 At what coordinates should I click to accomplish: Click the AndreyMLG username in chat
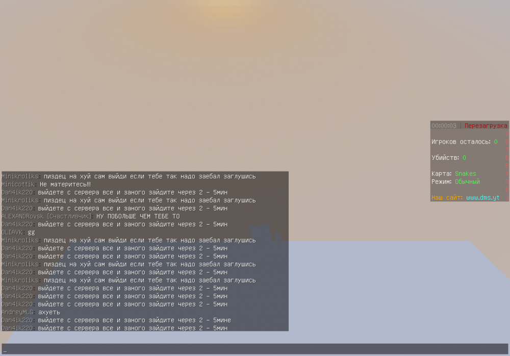pos(17,312)
